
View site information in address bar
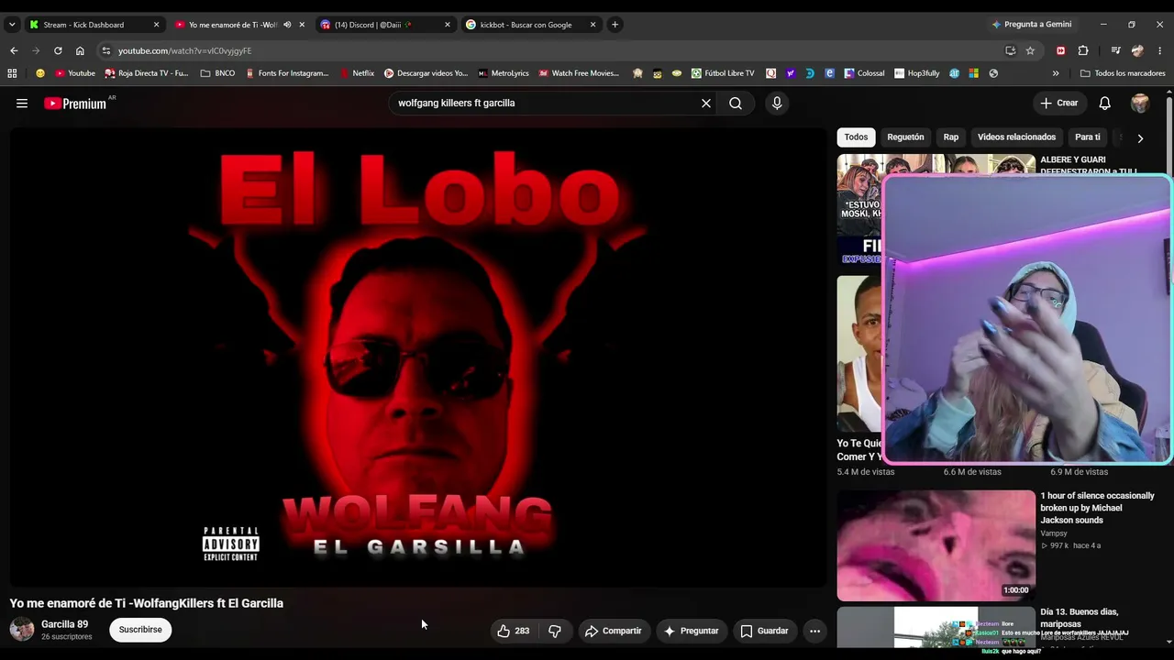[106, 50]
